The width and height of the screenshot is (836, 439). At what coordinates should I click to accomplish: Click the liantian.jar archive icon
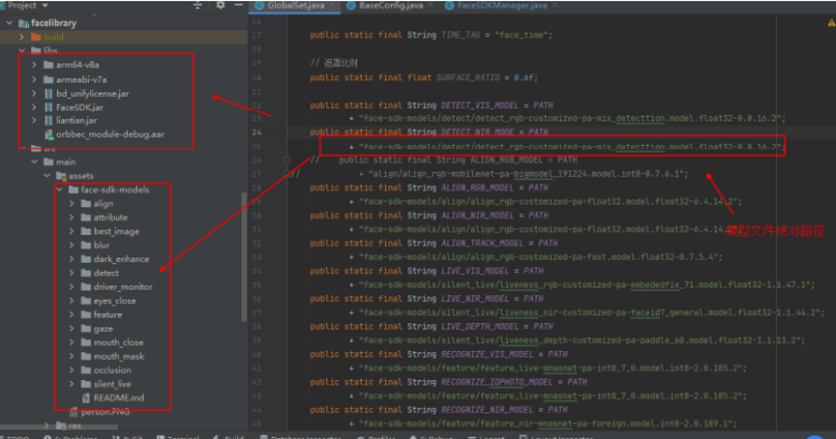[48, 121]
